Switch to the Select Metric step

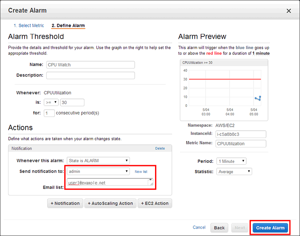pos(29,26)
